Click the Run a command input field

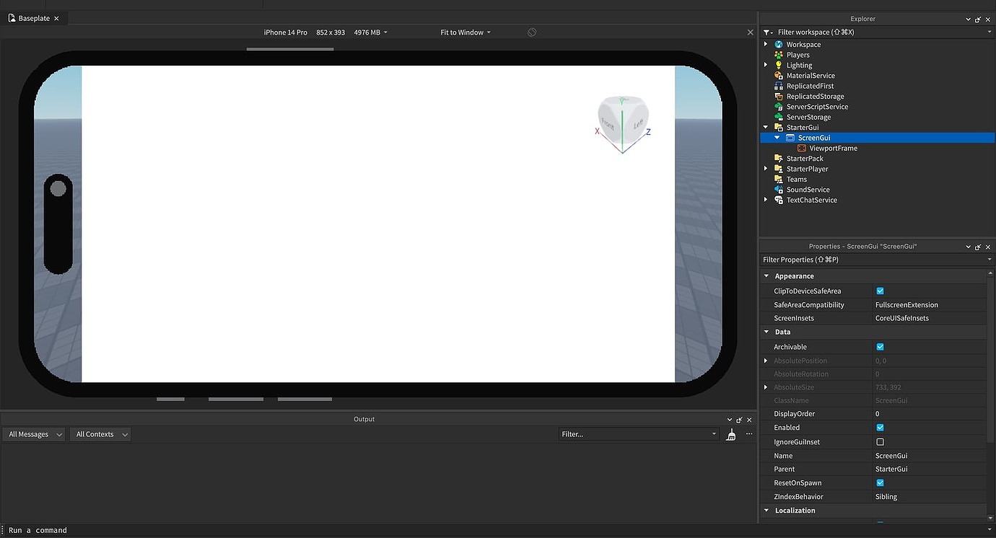(x=38, y=530)
